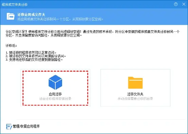The height and width of the screenshot is (134, 188).
Task: Click the header folder-arrow migration icon
Action: click(11, 16)
